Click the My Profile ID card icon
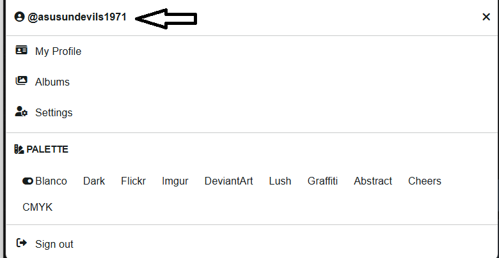499x258 pixels. click(21, 50)
